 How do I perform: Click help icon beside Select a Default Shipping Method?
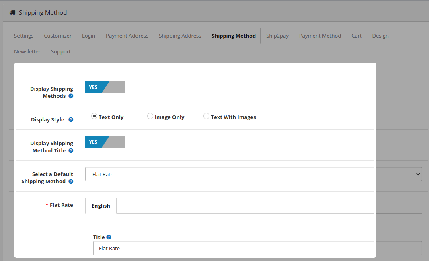71,182
